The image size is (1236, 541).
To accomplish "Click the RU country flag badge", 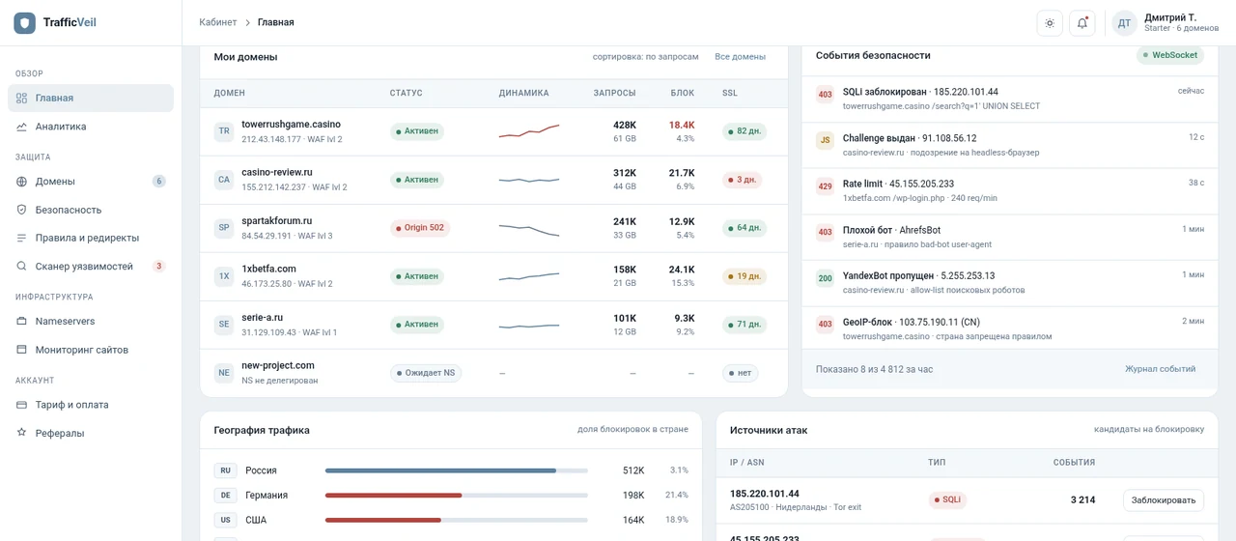I will coord(226,470).
